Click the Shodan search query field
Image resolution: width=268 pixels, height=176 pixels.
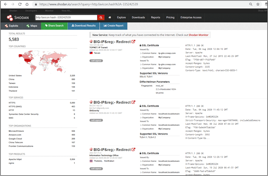point(66,17)
